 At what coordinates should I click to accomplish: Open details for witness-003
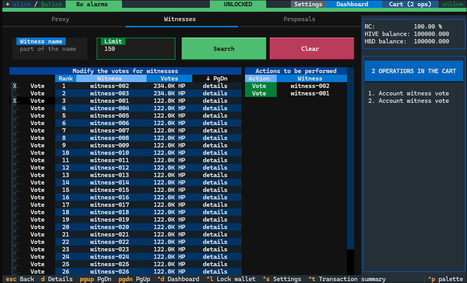click(x=215, y=93)
